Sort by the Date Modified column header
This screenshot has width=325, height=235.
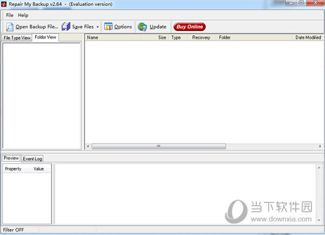308,37
